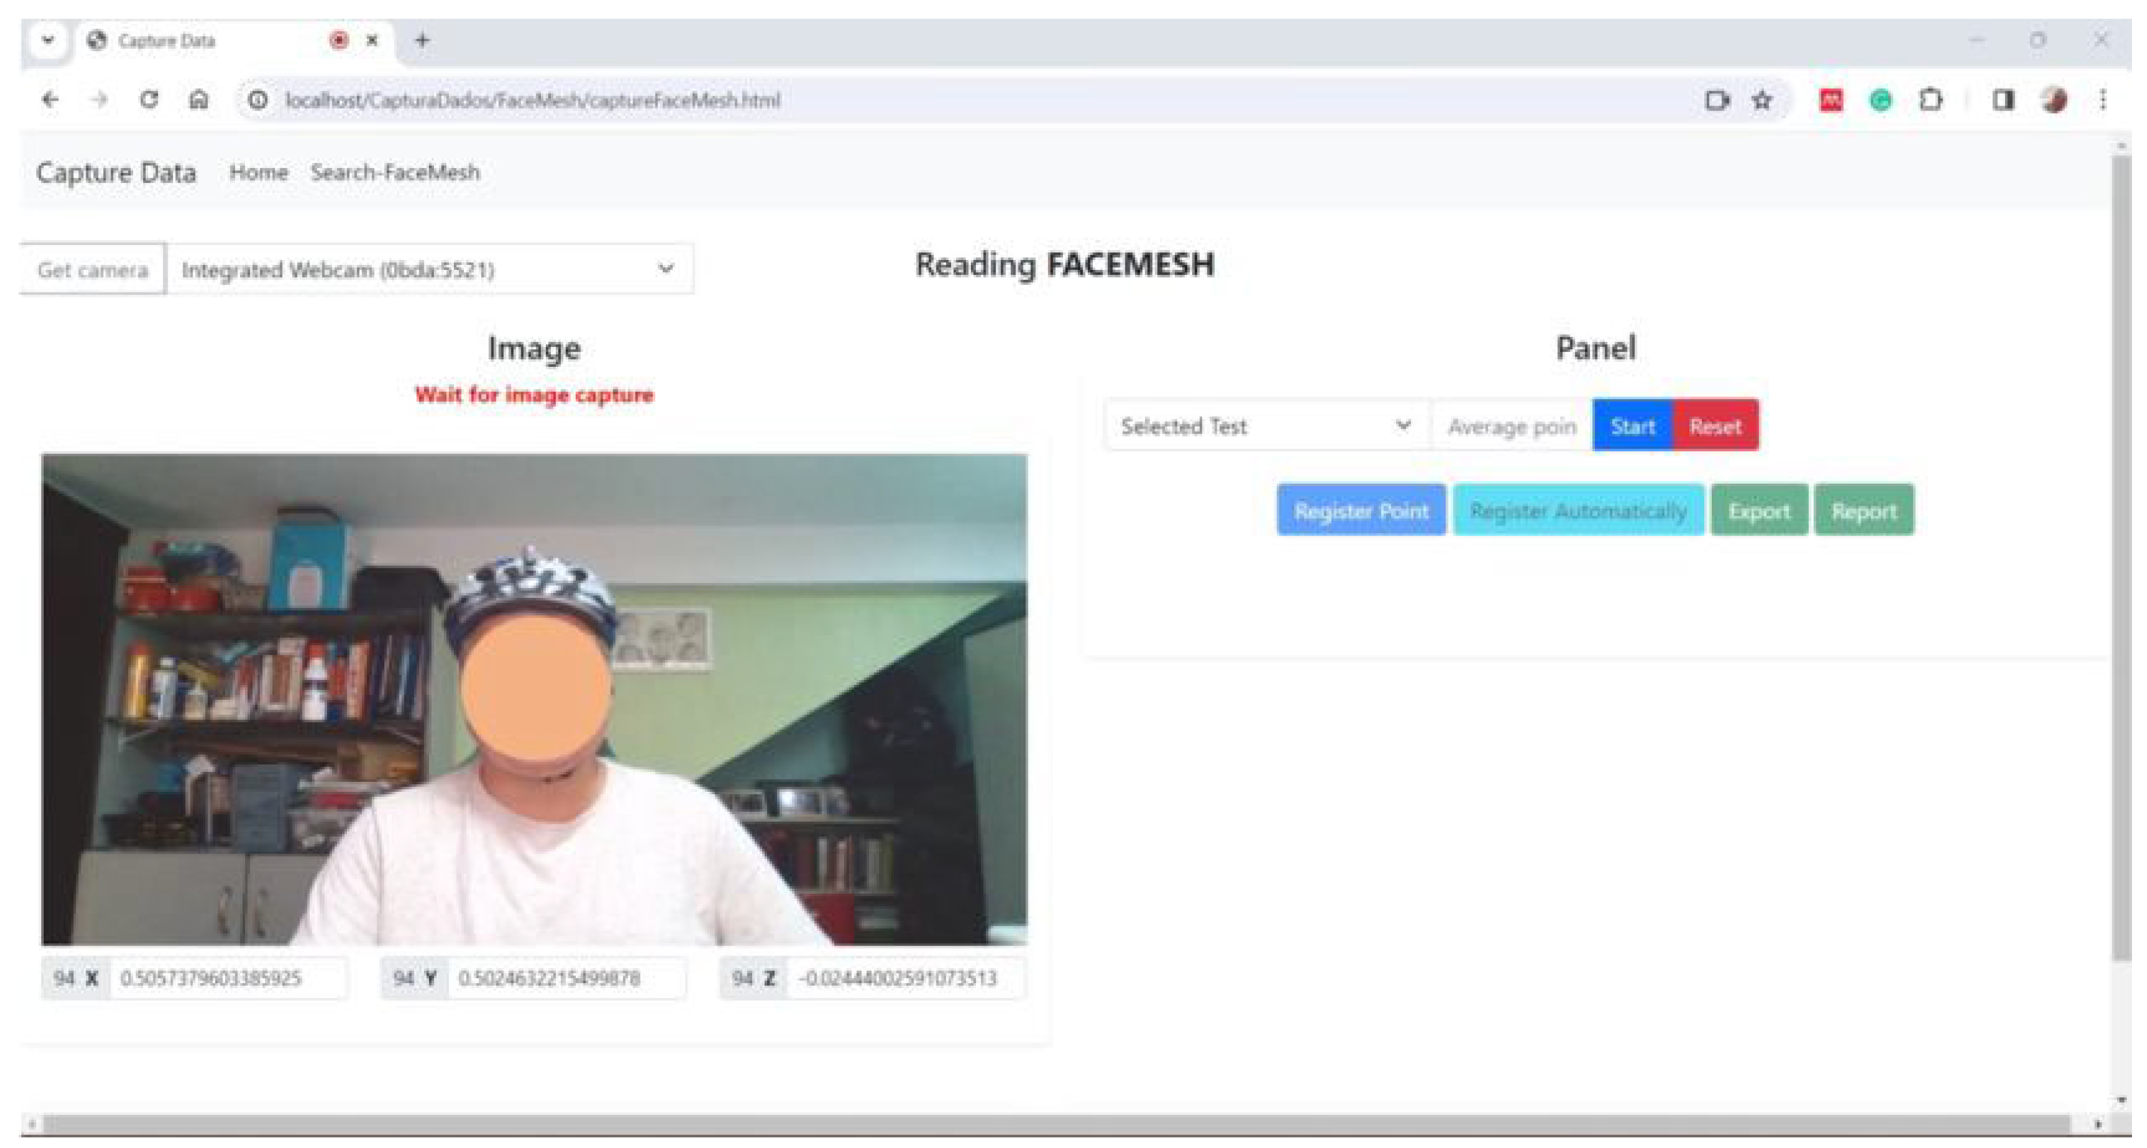The image size is (2147, 1148).
Task: Open the extensions puzzle icon
Action: pyautogui.click(x=1930, y=100)
